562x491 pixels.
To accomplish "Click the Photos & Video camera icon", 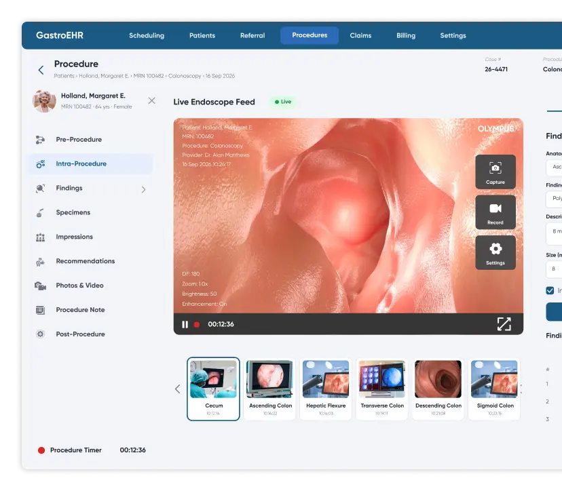I will point(40,286).
